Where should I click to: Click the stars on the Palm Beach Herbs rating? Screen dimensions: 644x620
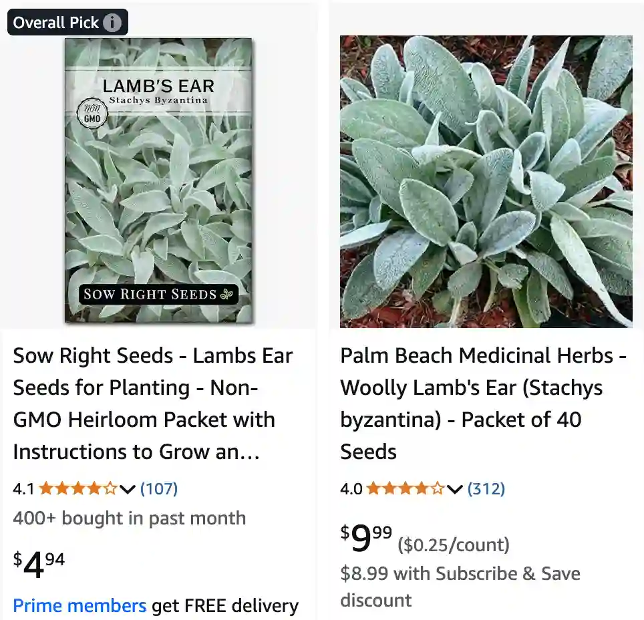pyautogui.click(x=405, y=488)
